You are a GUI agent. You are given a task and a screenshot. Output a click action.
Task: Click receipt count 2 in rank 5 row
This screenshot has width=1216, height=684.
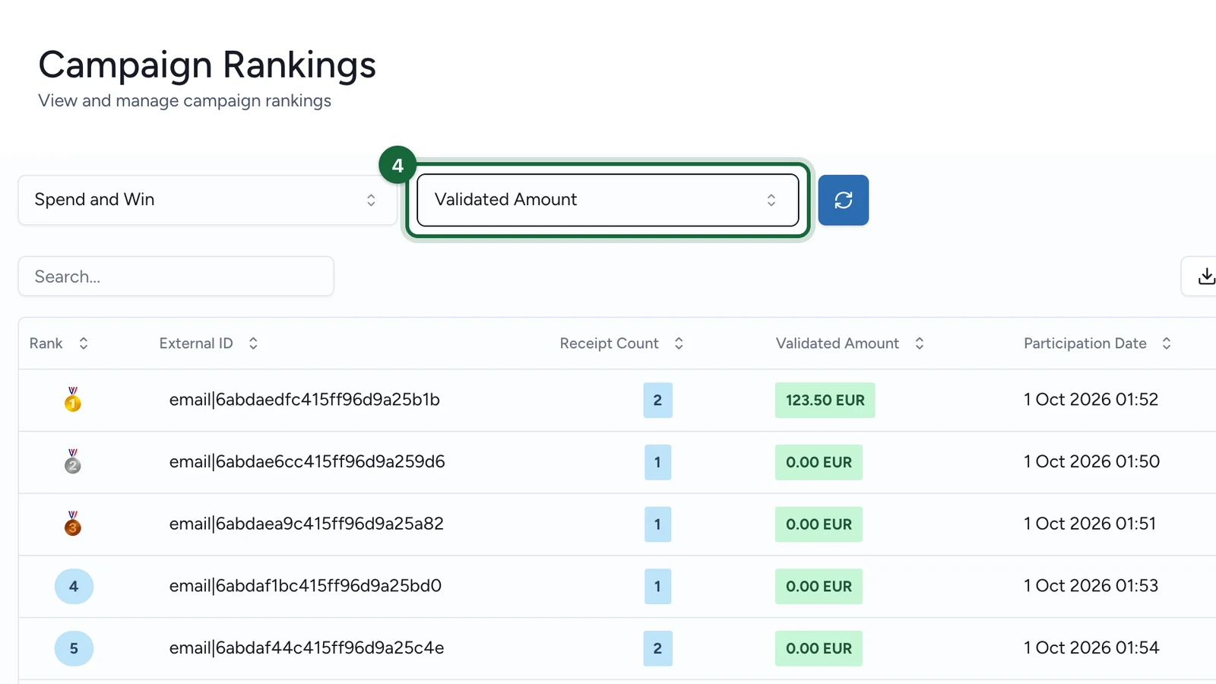[x=657, y=648]
